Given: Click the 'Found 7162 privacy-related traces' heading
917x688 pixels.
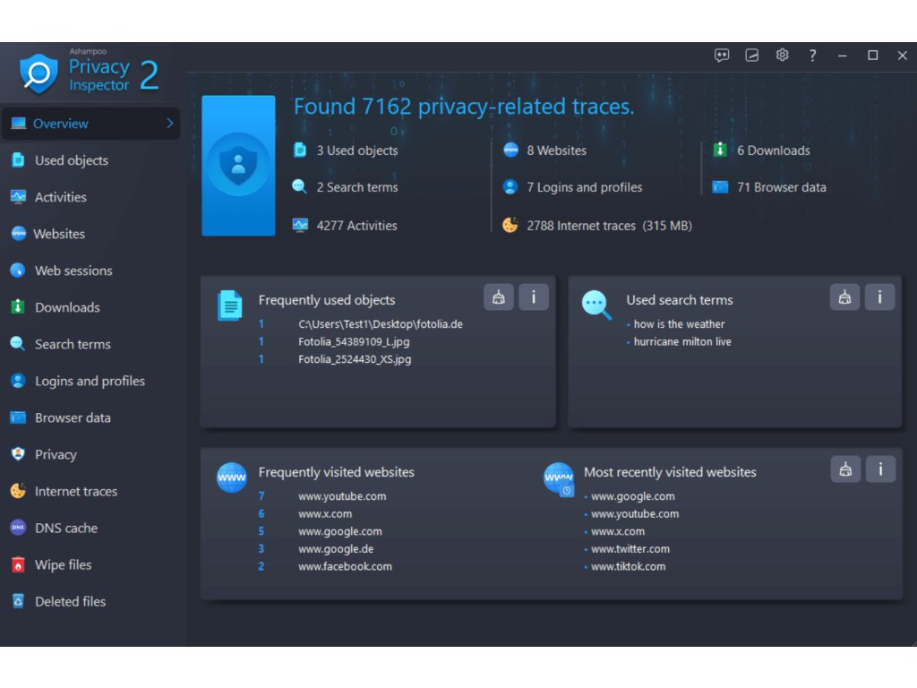Looking at the screenshot, I should [x=464, y=107].
